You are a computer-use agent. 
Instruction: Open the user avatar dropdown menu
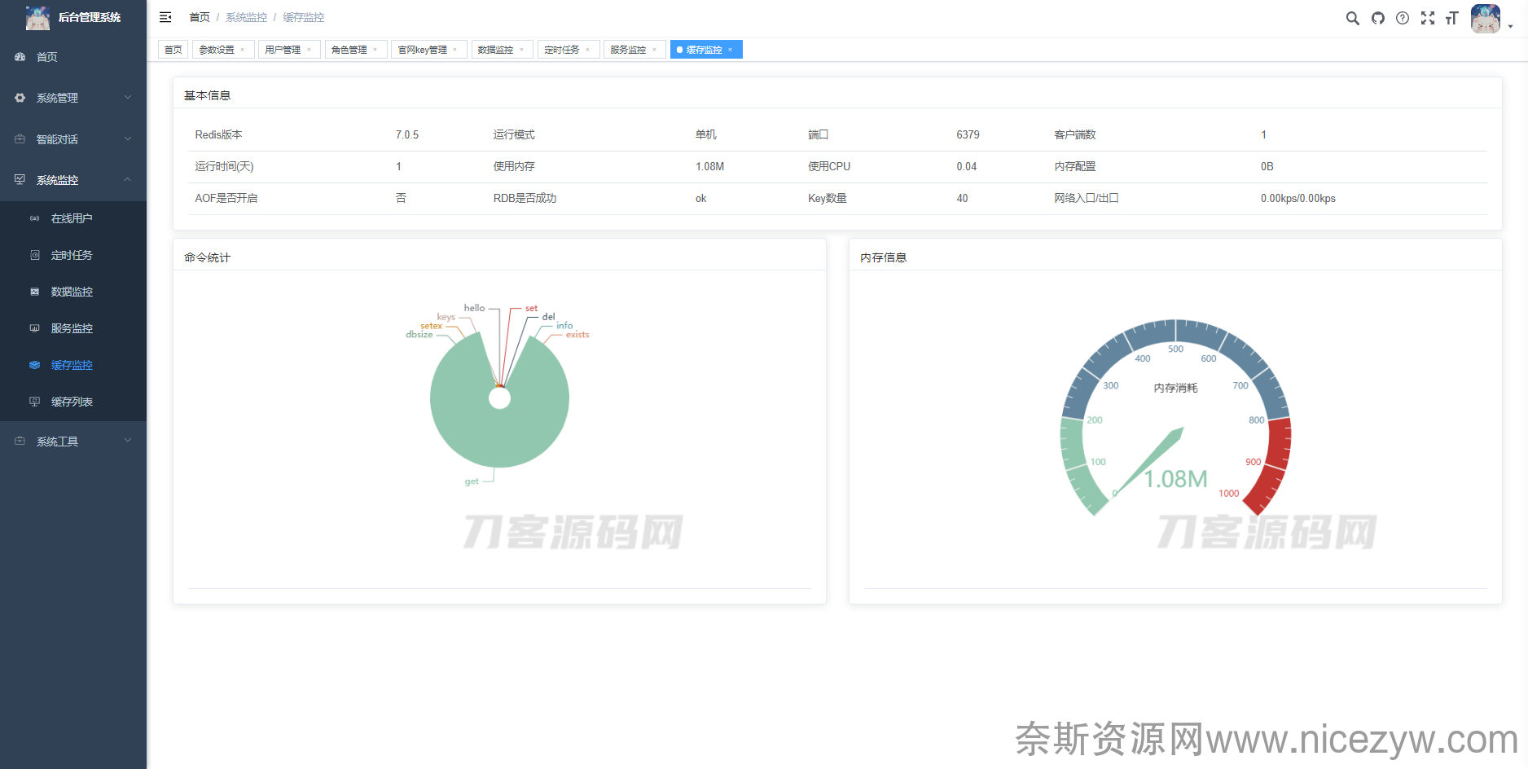click(1491, 19)
